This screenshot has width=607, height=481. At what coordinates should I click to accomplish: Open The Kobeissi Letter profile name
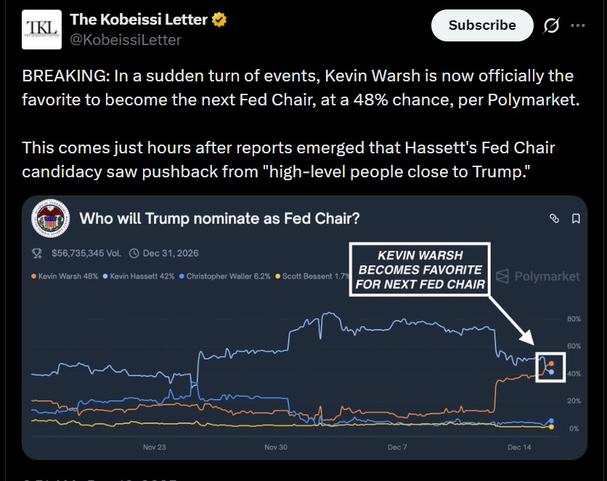[x=138, y=20]
